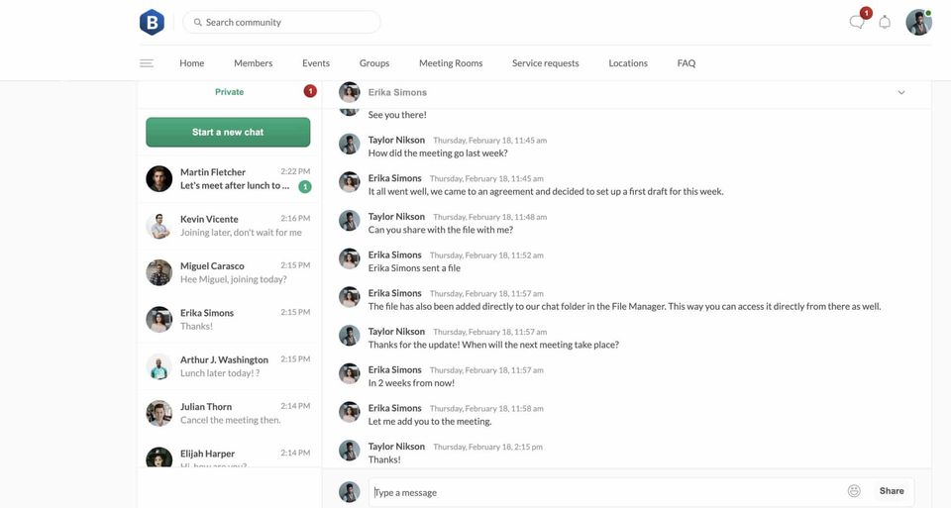Open your profile avatar in top right
The height and width of the screenshot is (508, 951).
click(x=918, y=22)
